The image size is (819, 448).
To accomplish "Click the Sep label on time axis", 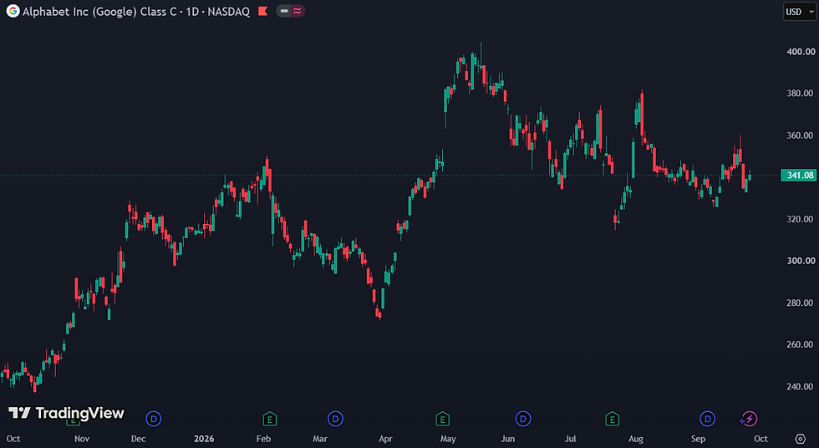I will click(x=699, y=439).
